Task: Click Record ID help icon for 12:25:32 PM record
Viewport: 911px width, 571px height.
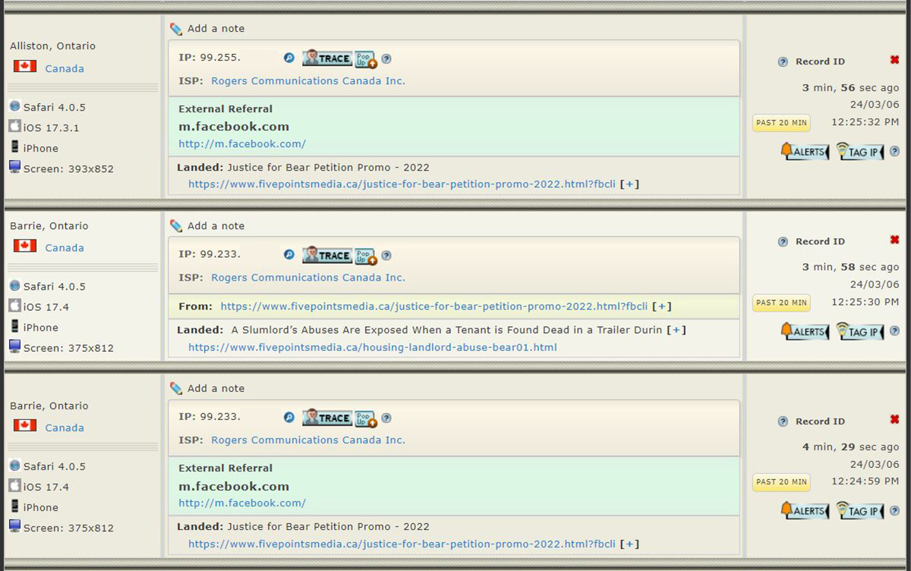Action: click(783, 62)
